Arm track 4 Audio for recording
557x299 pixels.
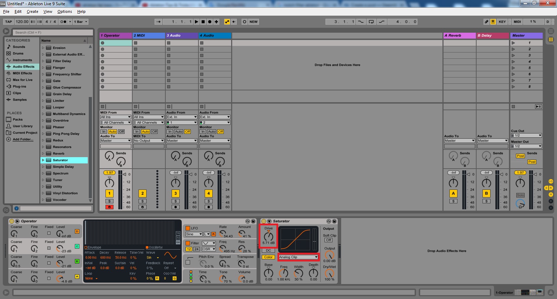[x=209, y=207]
